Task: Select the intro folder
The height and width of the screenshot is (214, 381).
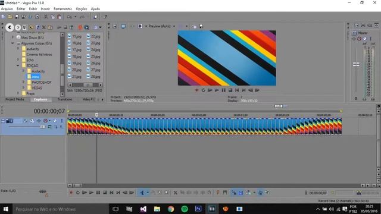Action: (36, 77)
